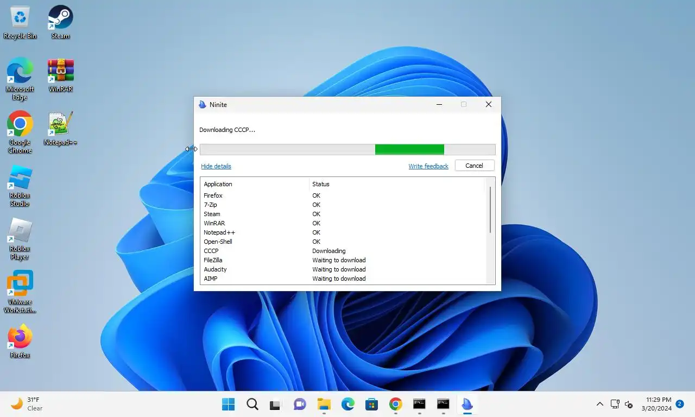Open the Recycle Bin desktop icon
Viewport: 695px width, 417px height.
point(20,22)
